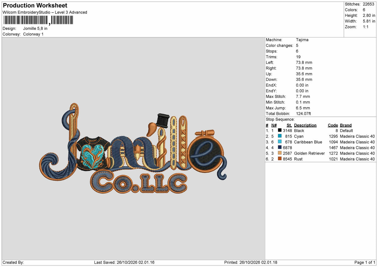Screen dimensions: 378x267
Task: Click the Stops value 6
Action: 297,51
